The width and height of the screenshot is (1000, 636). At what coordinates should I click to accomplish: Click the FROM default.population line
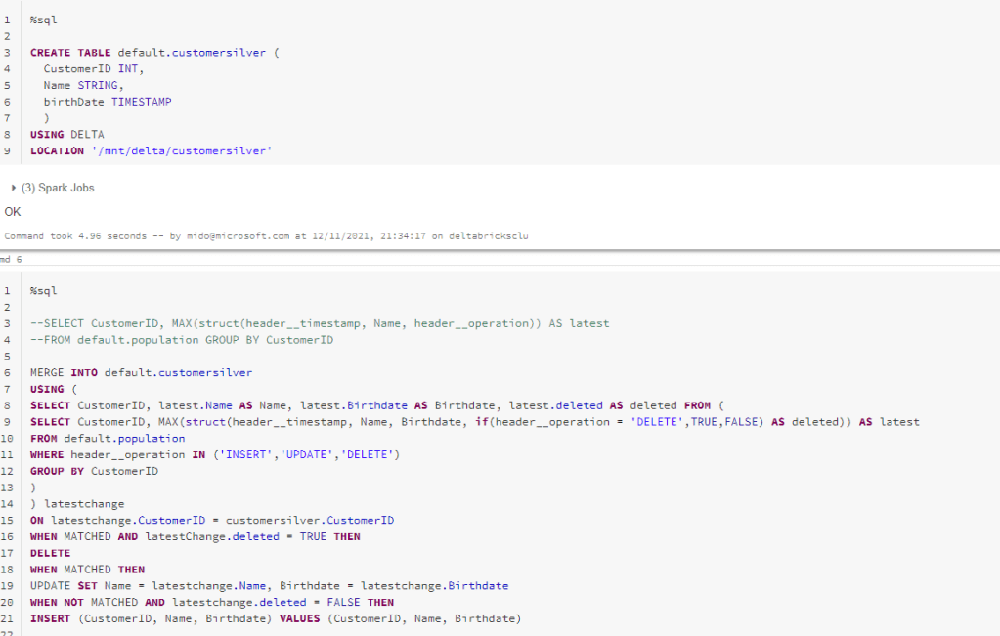click(x=108, y=439)
